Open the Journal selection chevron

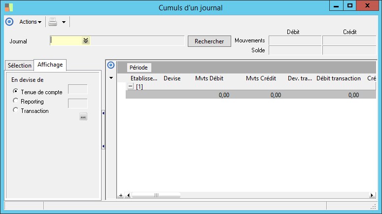(x=86, y=40)
